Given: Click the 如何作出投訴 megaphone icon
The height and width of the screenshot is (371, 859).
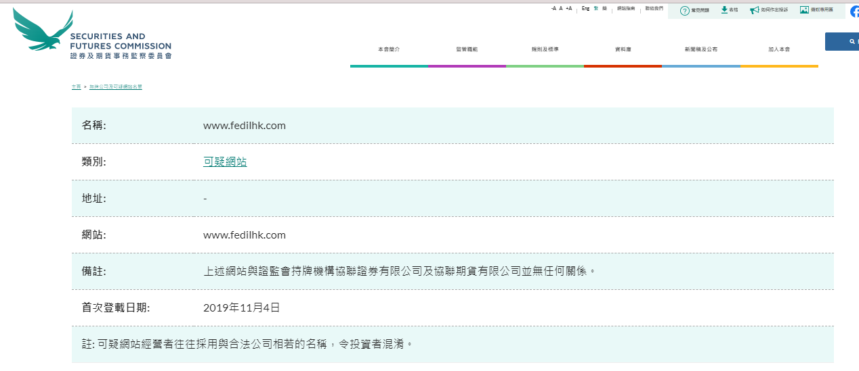Looking at the screenshot, I should pos(754,10).
